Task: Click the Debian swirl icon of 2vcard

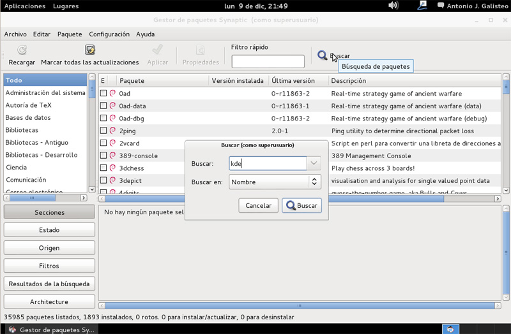Action: pyautogui.click(x=113, y=143)
